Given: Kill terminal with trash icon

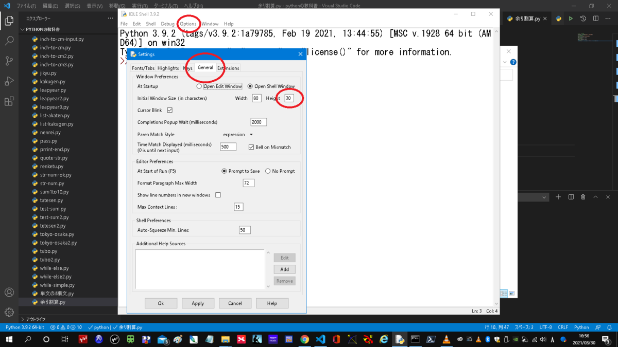Looking at the screenshot, I should click(x=583, y=197).
